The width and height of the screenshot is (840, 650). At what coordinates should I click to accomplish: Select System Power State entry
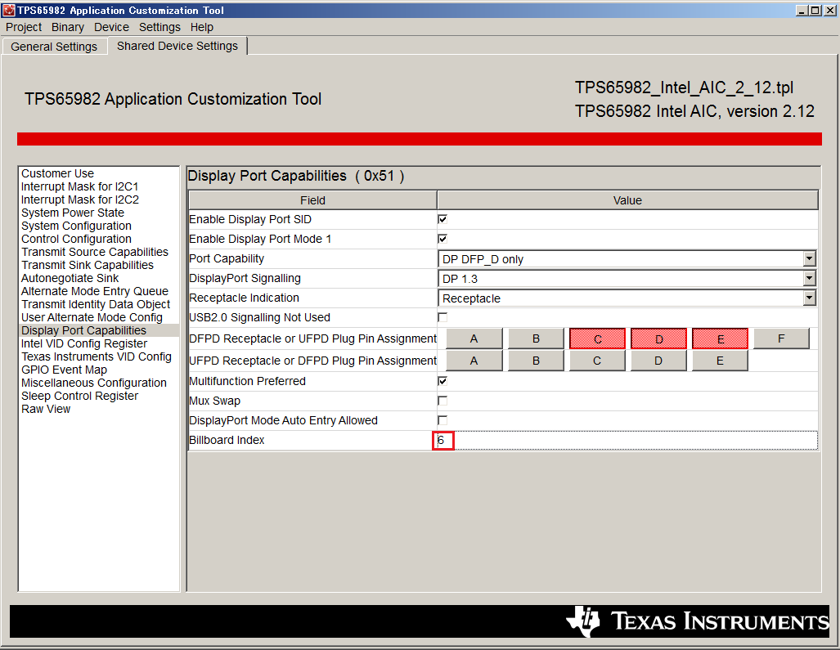(72, 213)
